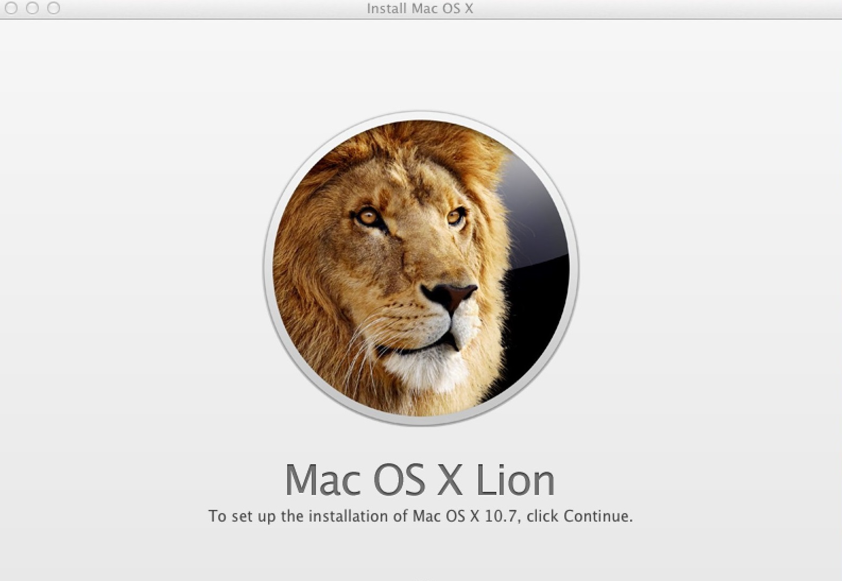Viewport: 842px width, 581px height.
Task: Click the 'Install Mac OS X' window title
Action: coord(420,8)
